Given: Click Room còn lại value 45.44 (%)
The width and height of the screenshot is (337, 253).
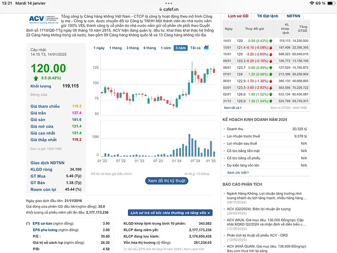Looking at the screenshot, I should [73, 189].
